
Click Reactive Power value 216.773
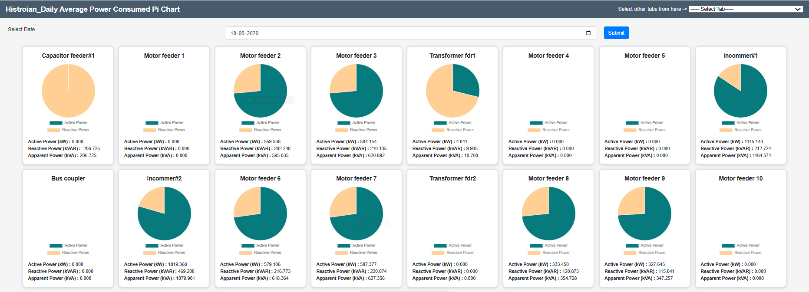282,271
